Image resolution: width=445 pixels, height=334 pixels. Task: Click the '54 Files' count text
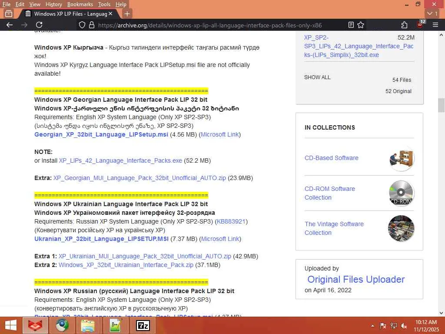coord(402,80)
